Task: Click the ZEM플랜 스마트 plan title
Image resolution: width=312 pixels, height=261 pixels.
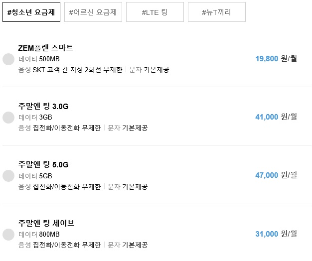Action: click(45, 48)
